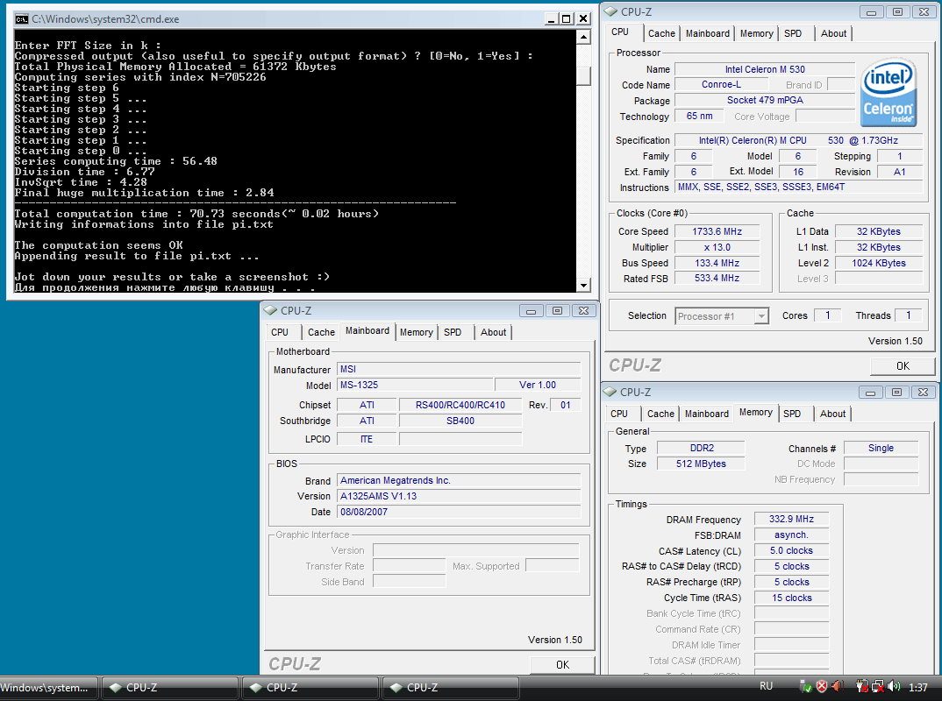Open SPD tab in CPU-Z Mainboard window
The width and height of the screenshot is (942, 701).
pyautogui.click(x=453, y=332)
